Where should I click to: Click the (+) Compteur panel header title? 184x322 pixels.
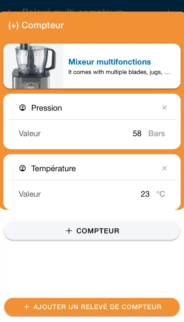(x=36, y=26)
